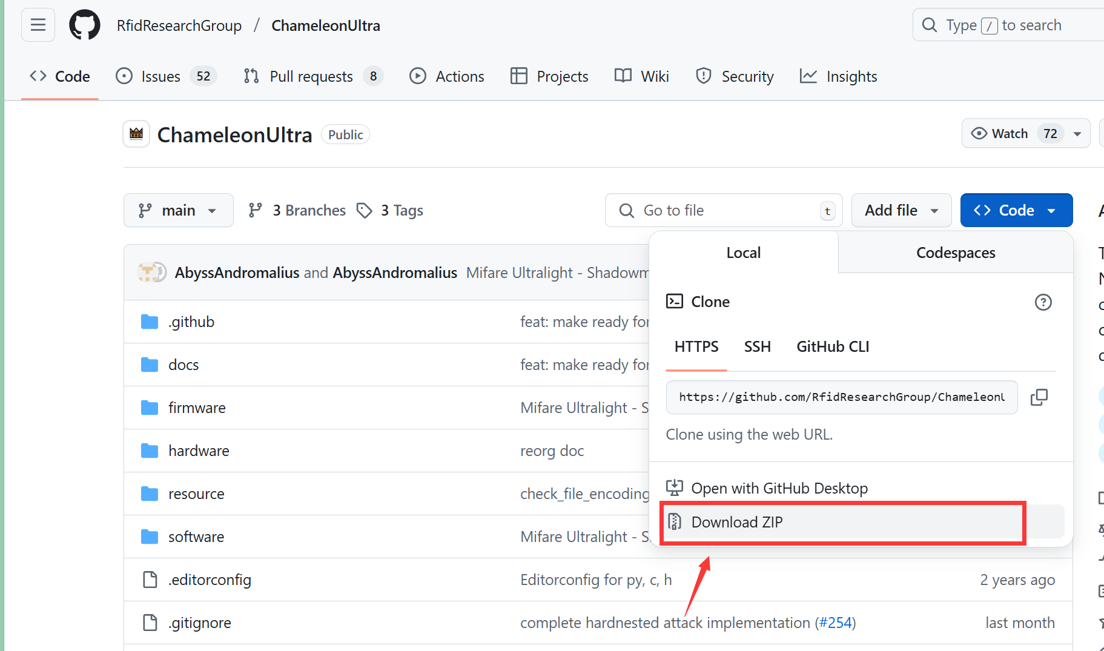This screenshot has width=1104, height=651.
Task: Open the Security tab
Action: 735,76
